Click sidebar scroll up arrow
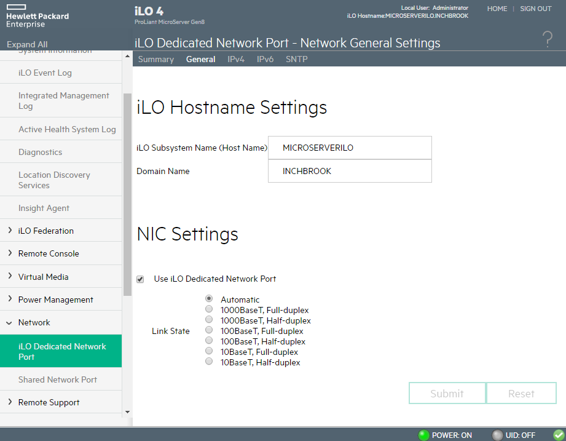Screen dimensions: 566x441 [x=127, y=56]
